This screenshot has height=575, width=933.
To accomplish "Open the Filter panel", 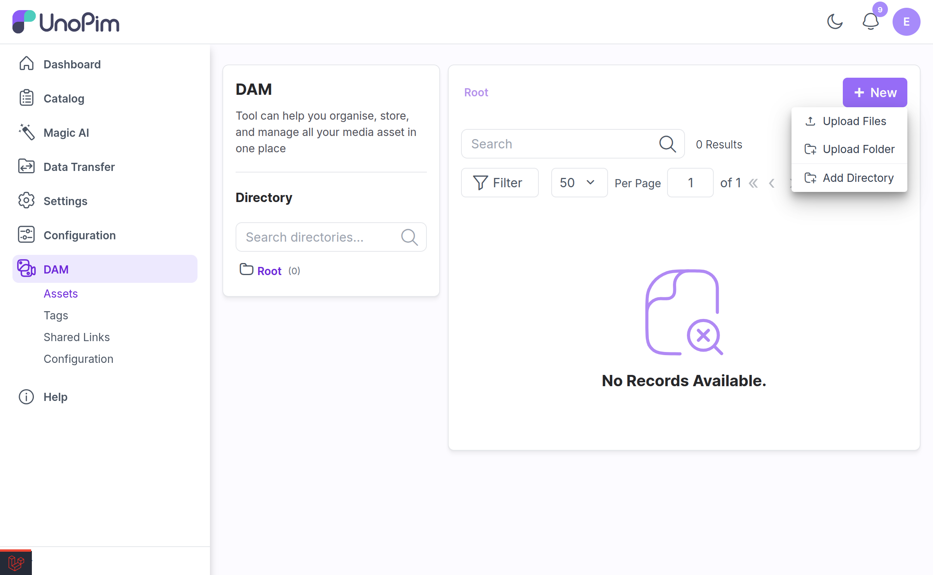I will click(500, 183).
